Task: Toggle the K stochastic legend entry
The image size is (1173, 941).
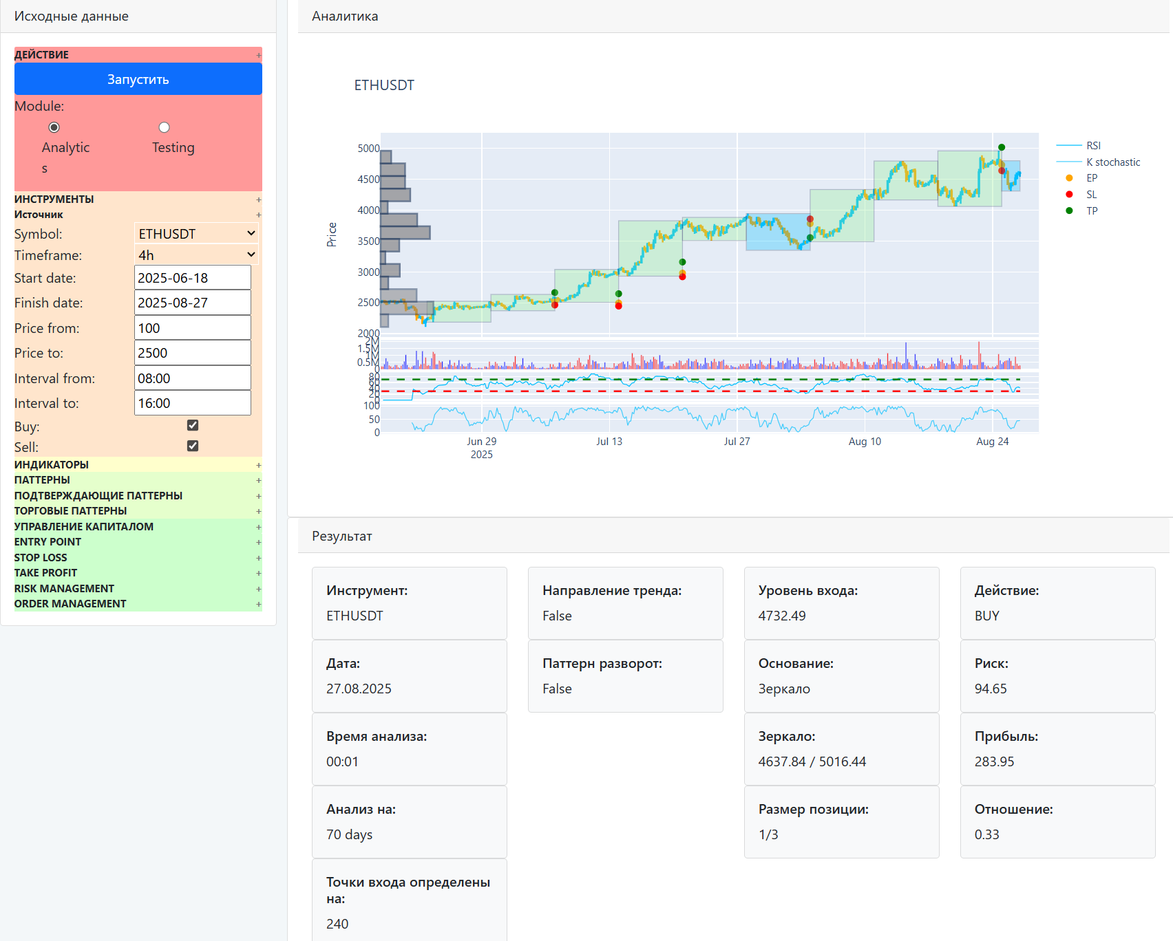Action: coord(1112,162)
